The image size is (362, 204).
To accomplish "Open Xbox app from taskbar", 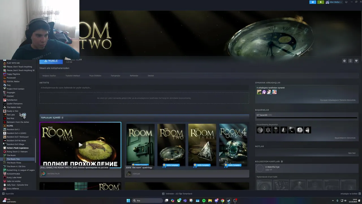I will coord(179,201).
